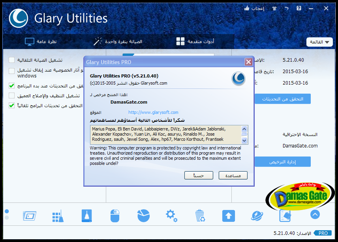Open the disk cleaner broom-on-disk icon

[86, 216]
